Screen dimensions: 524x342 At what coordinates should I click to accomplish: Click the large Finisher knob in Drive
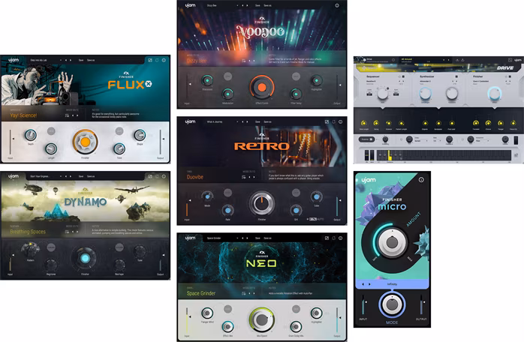pyautogui.click(x=494, y=93)
